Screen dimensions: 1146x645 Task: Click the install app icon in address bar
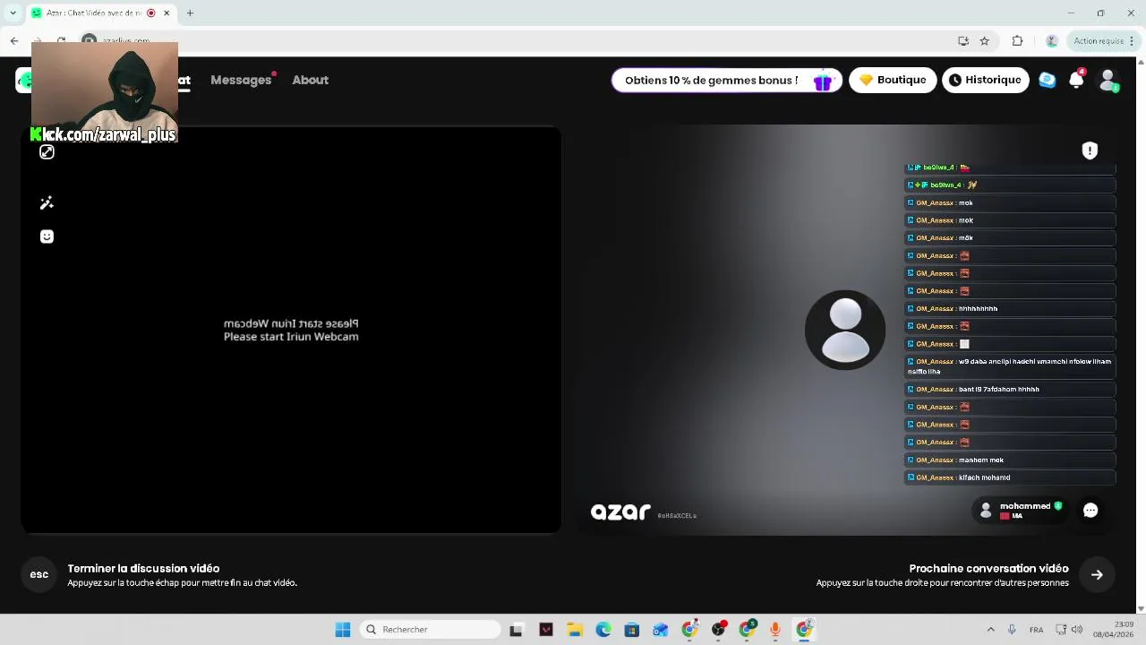tap(963, 40)
